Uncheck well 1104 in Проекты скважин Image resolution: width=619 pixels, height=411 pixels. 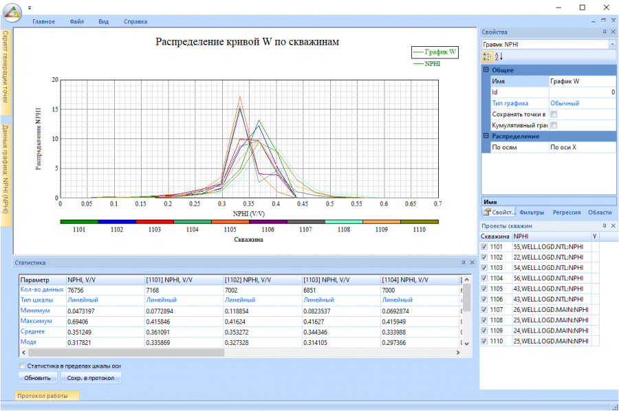[x=484, y=278]
